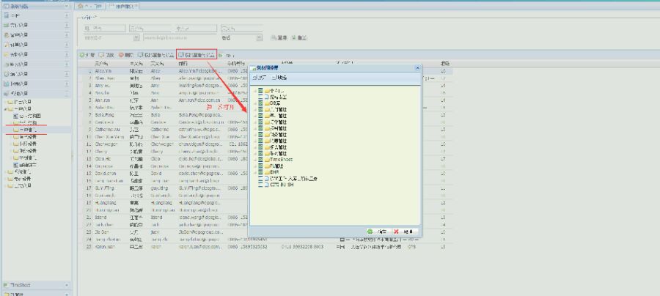This screenshot has height=296, width=660.
Task: Select the Alice row in the user grid
Action: click(x=265, y=71)
